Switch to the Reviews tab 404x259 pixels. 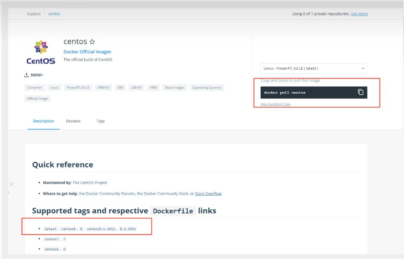[x=73, y=121]
